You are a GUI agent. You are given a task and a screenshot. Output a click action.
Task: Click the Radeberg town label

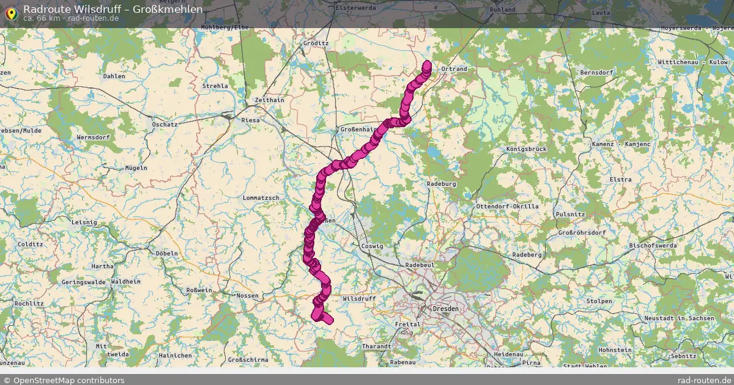tap(527, 254)
